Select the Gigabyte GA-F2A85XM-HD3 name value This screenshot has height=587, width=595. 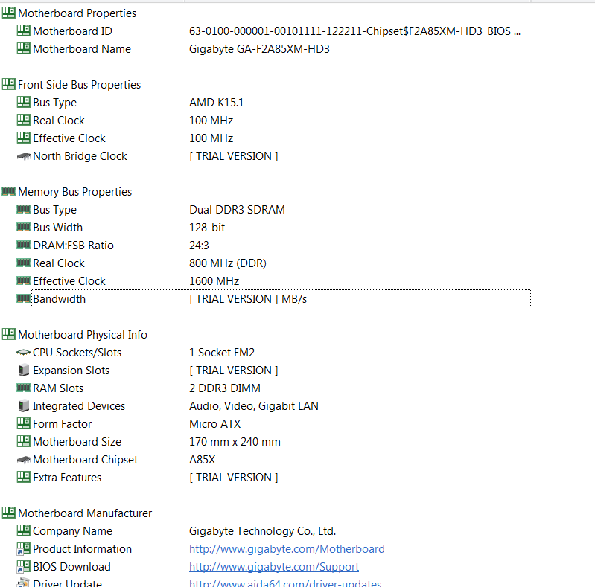(x=260, y=49)
